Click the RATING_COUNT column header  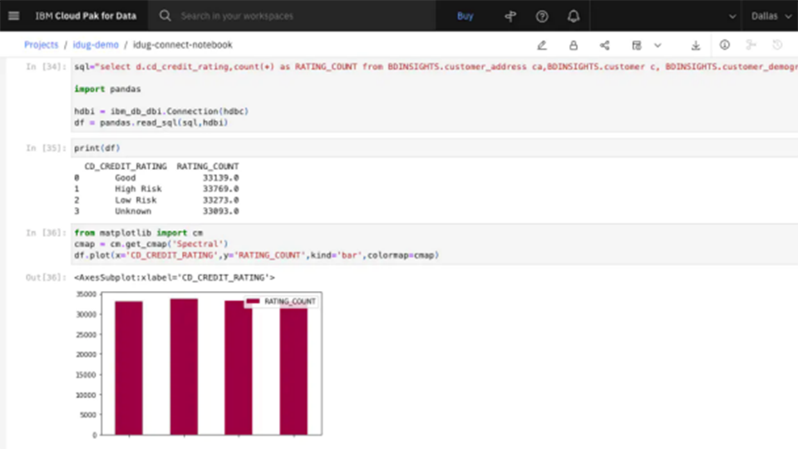tap(208, 166)
